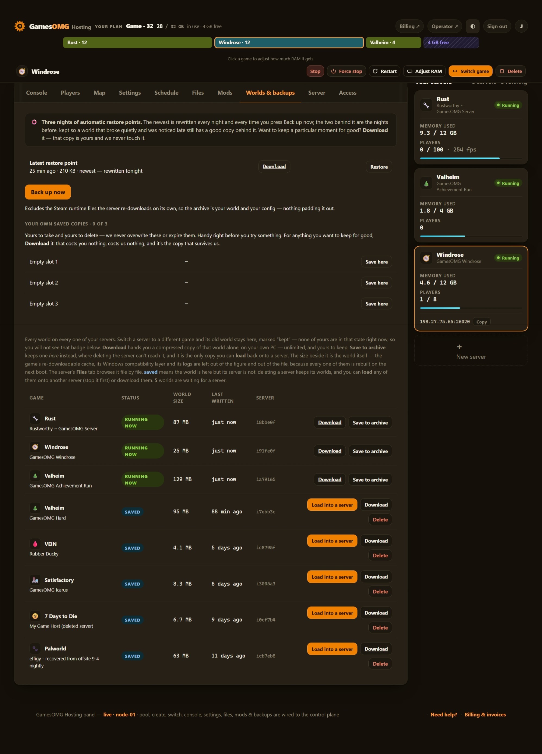Open the J user avatar

521,26
